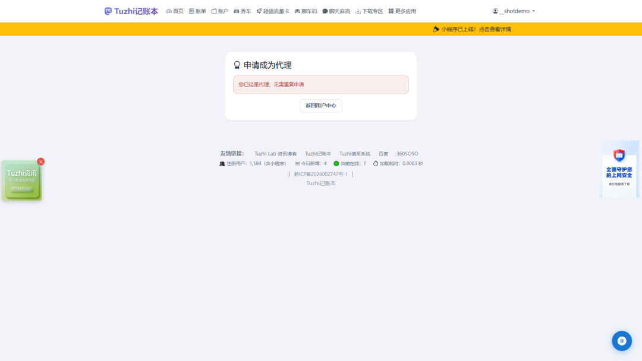Click the car icon beside 挪车码
642x361 pixels.
[x=297, y=11]
